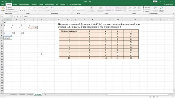Open the Name Box dropdown arrow
This screenshot has width=175, height=98.
[x=9, y=16]
